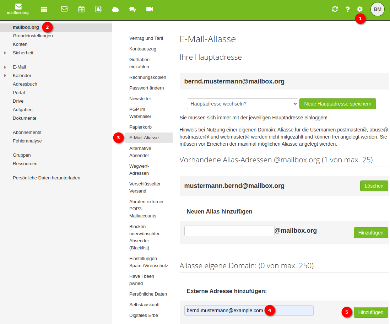Open Have I been pwned item
Image resolution: width=390 pixels, height=324 pixels.
[x=141, y=280]
